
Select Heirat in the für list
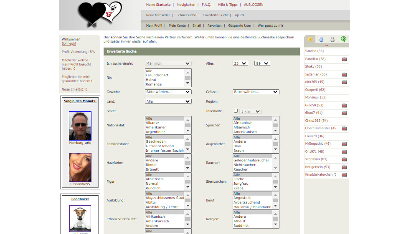(x=151, y=80)
